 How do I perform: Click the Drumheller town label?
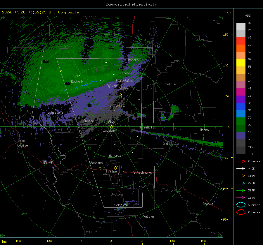[x=171, y=144]
